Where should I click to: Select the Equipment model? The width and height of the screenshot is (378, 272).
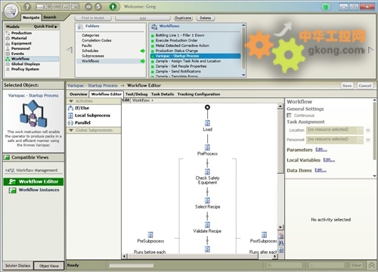[21, 43]
